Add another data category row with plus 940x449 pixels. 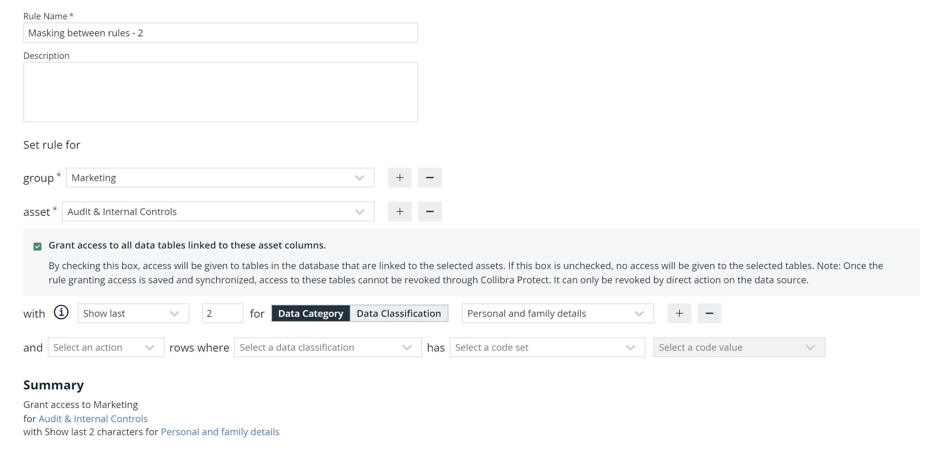[x=679, y=313]
